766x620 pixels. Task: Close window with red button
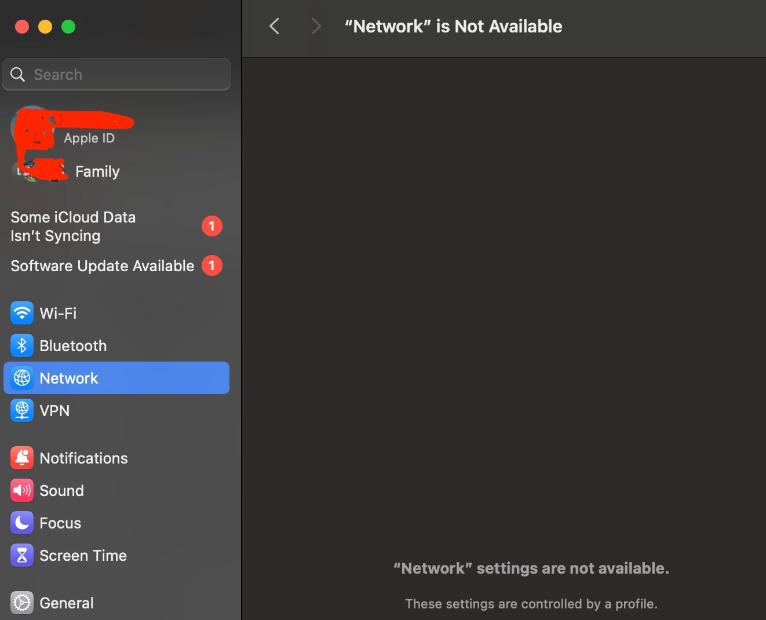22,27
